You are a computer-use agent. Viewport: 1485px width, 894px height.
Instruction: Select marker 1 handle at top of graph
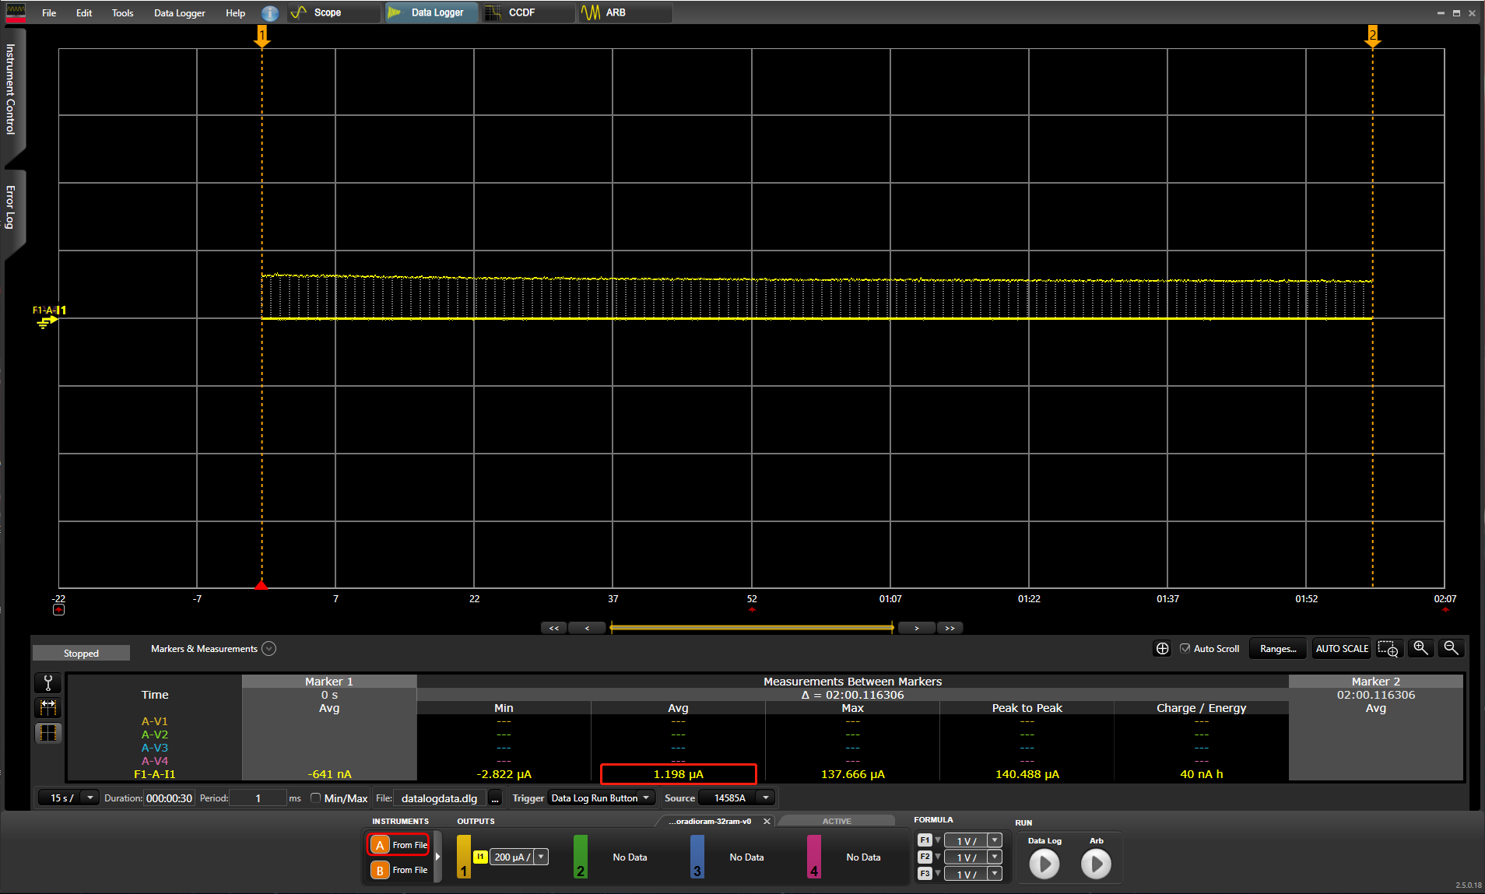(262, 36)
